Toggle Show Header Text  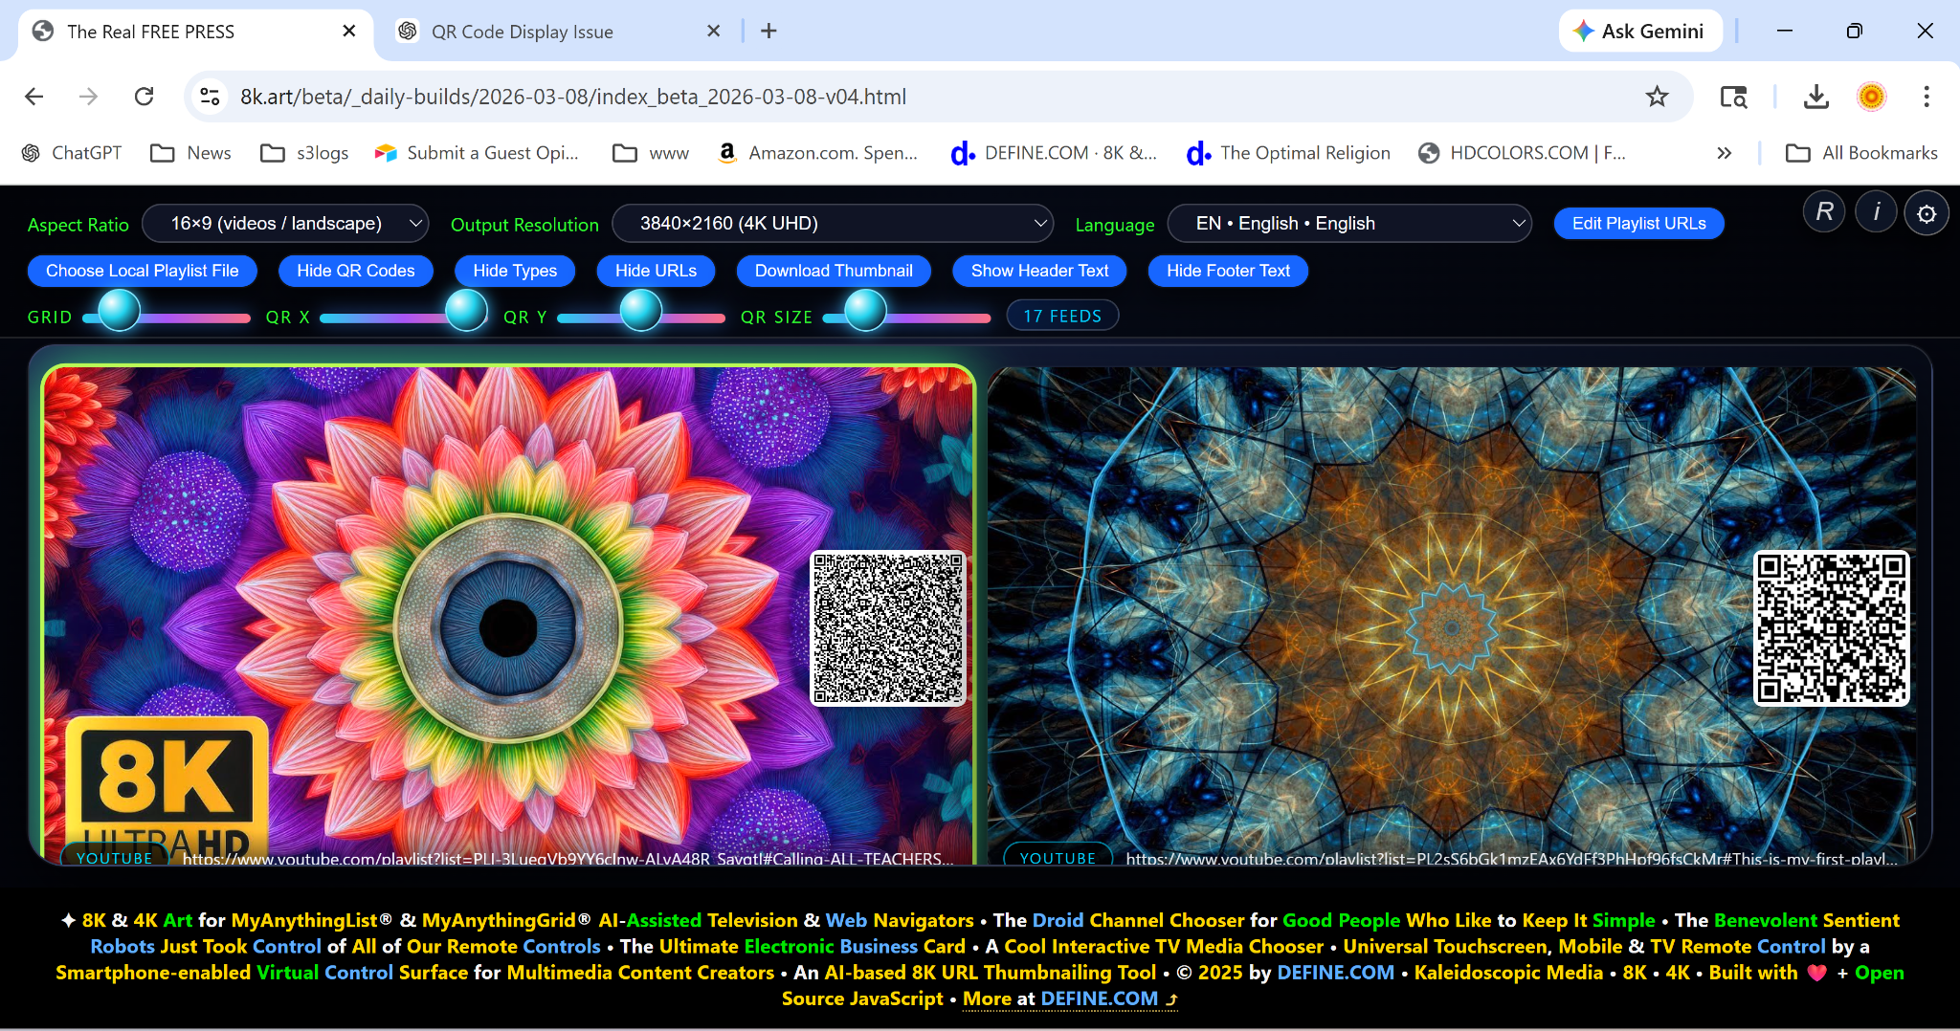click(x=1040, y=271)
